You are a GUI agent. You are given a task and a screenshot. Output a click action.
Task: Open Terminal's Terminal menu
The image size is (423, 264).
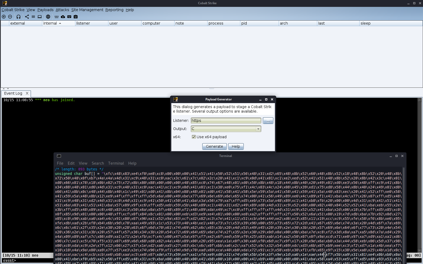click(x=116, y=163)
